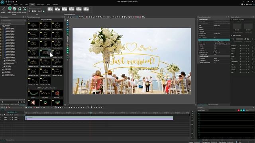Select the Text (T) tool in vertical toolbar
The width and height of the screenshot is (255, 143).
68,37
